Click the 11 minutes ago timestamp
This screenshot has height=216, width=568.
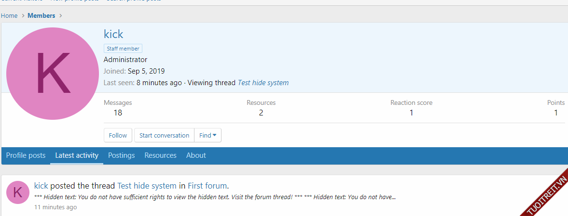55,207
